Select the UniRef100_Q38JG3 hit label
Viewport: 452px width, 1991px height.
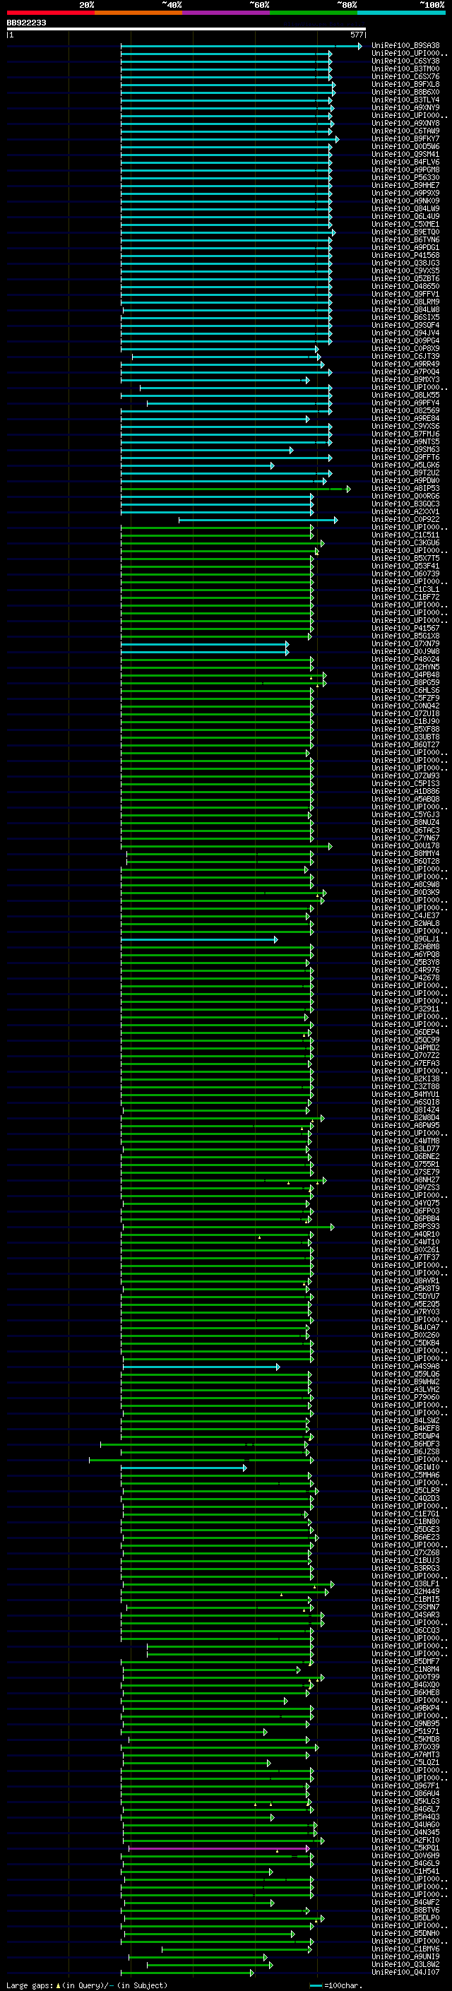click(405, 263)
